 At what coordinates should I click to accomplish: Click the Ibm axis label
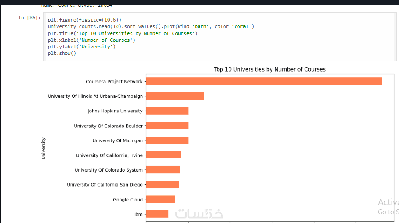[138, 214]
